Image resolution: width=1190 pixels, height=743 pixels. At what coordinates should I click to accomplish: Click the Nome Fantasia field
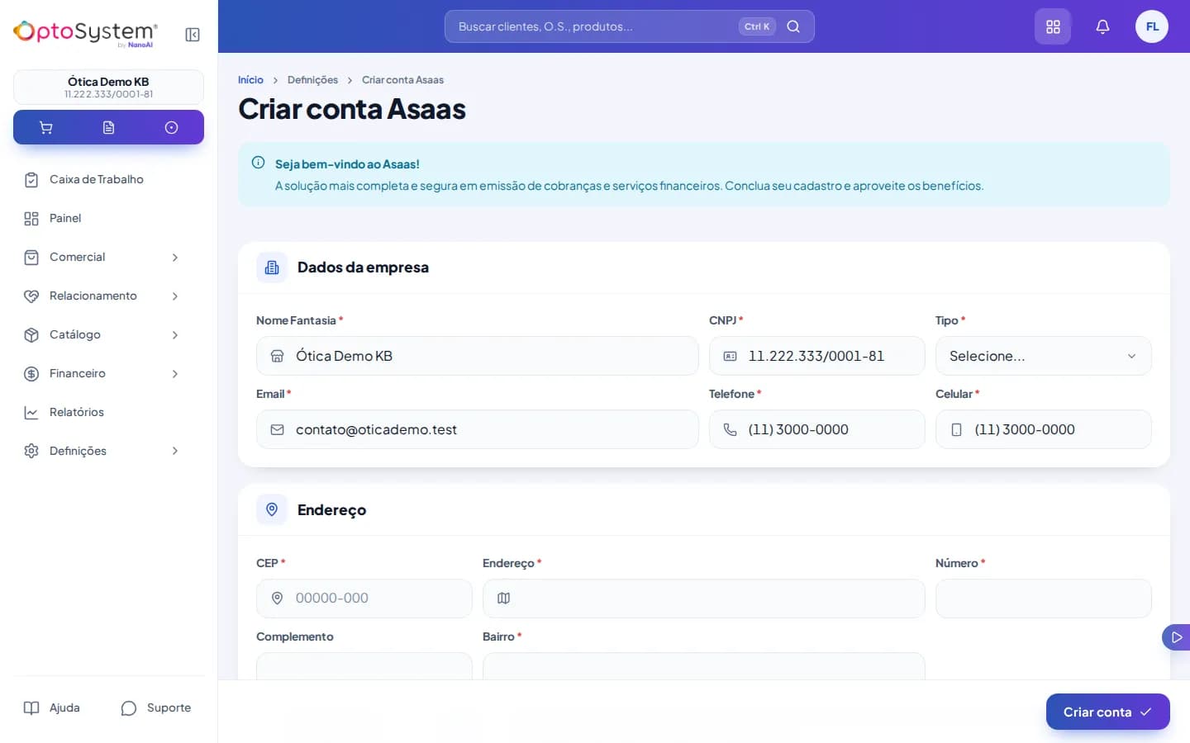tap(478, 356)
